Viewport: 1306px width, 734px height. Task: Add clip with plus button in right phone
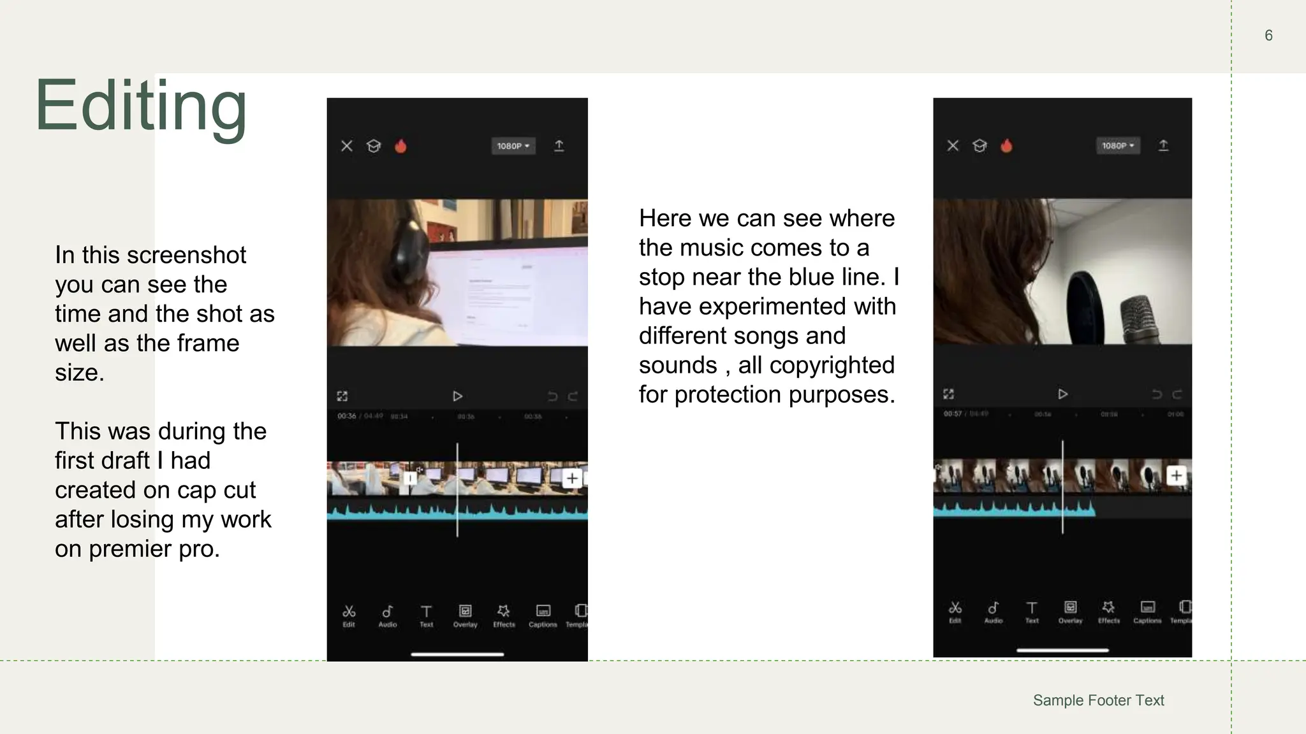tap(1176, 475)
